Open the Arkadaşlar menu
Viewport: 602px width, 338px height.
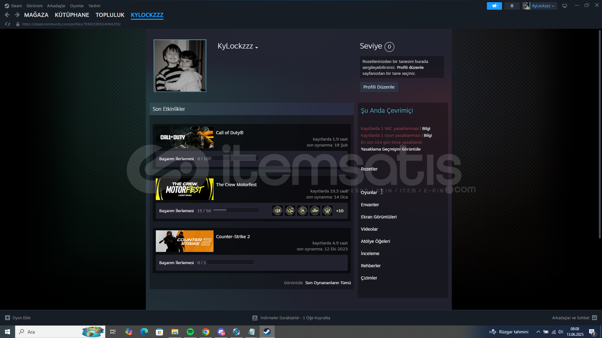56,6
